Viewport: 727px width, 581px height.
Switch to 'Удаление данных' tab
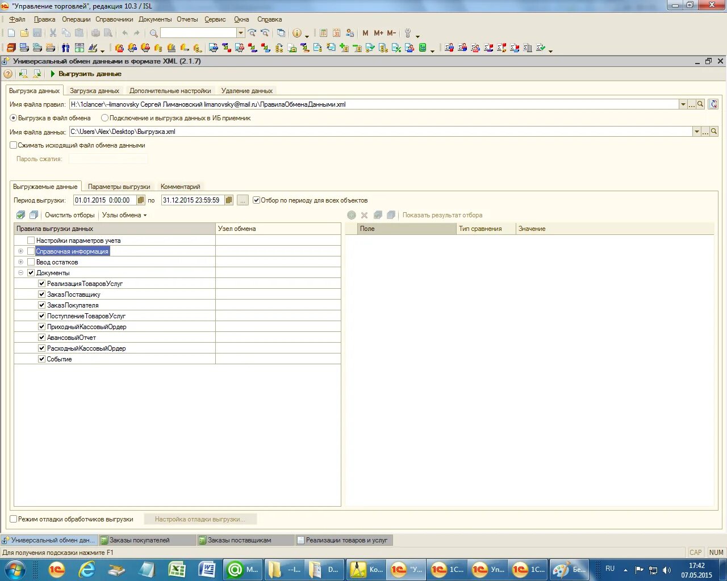247,91
